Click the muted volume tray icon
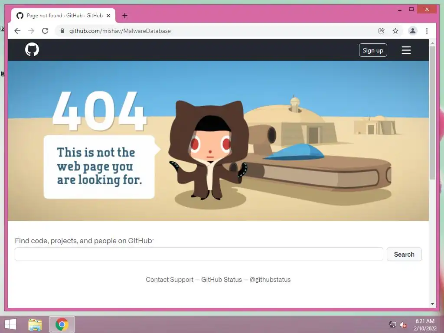This screenshot has height=333, width=444. pos(403,325)
